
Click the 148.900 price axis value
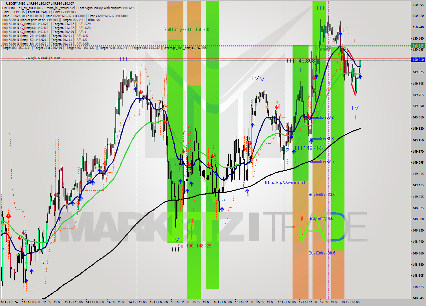point(418,219)
